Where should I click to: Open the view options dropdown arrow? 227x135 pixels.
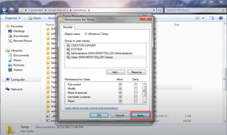[203, 18]
